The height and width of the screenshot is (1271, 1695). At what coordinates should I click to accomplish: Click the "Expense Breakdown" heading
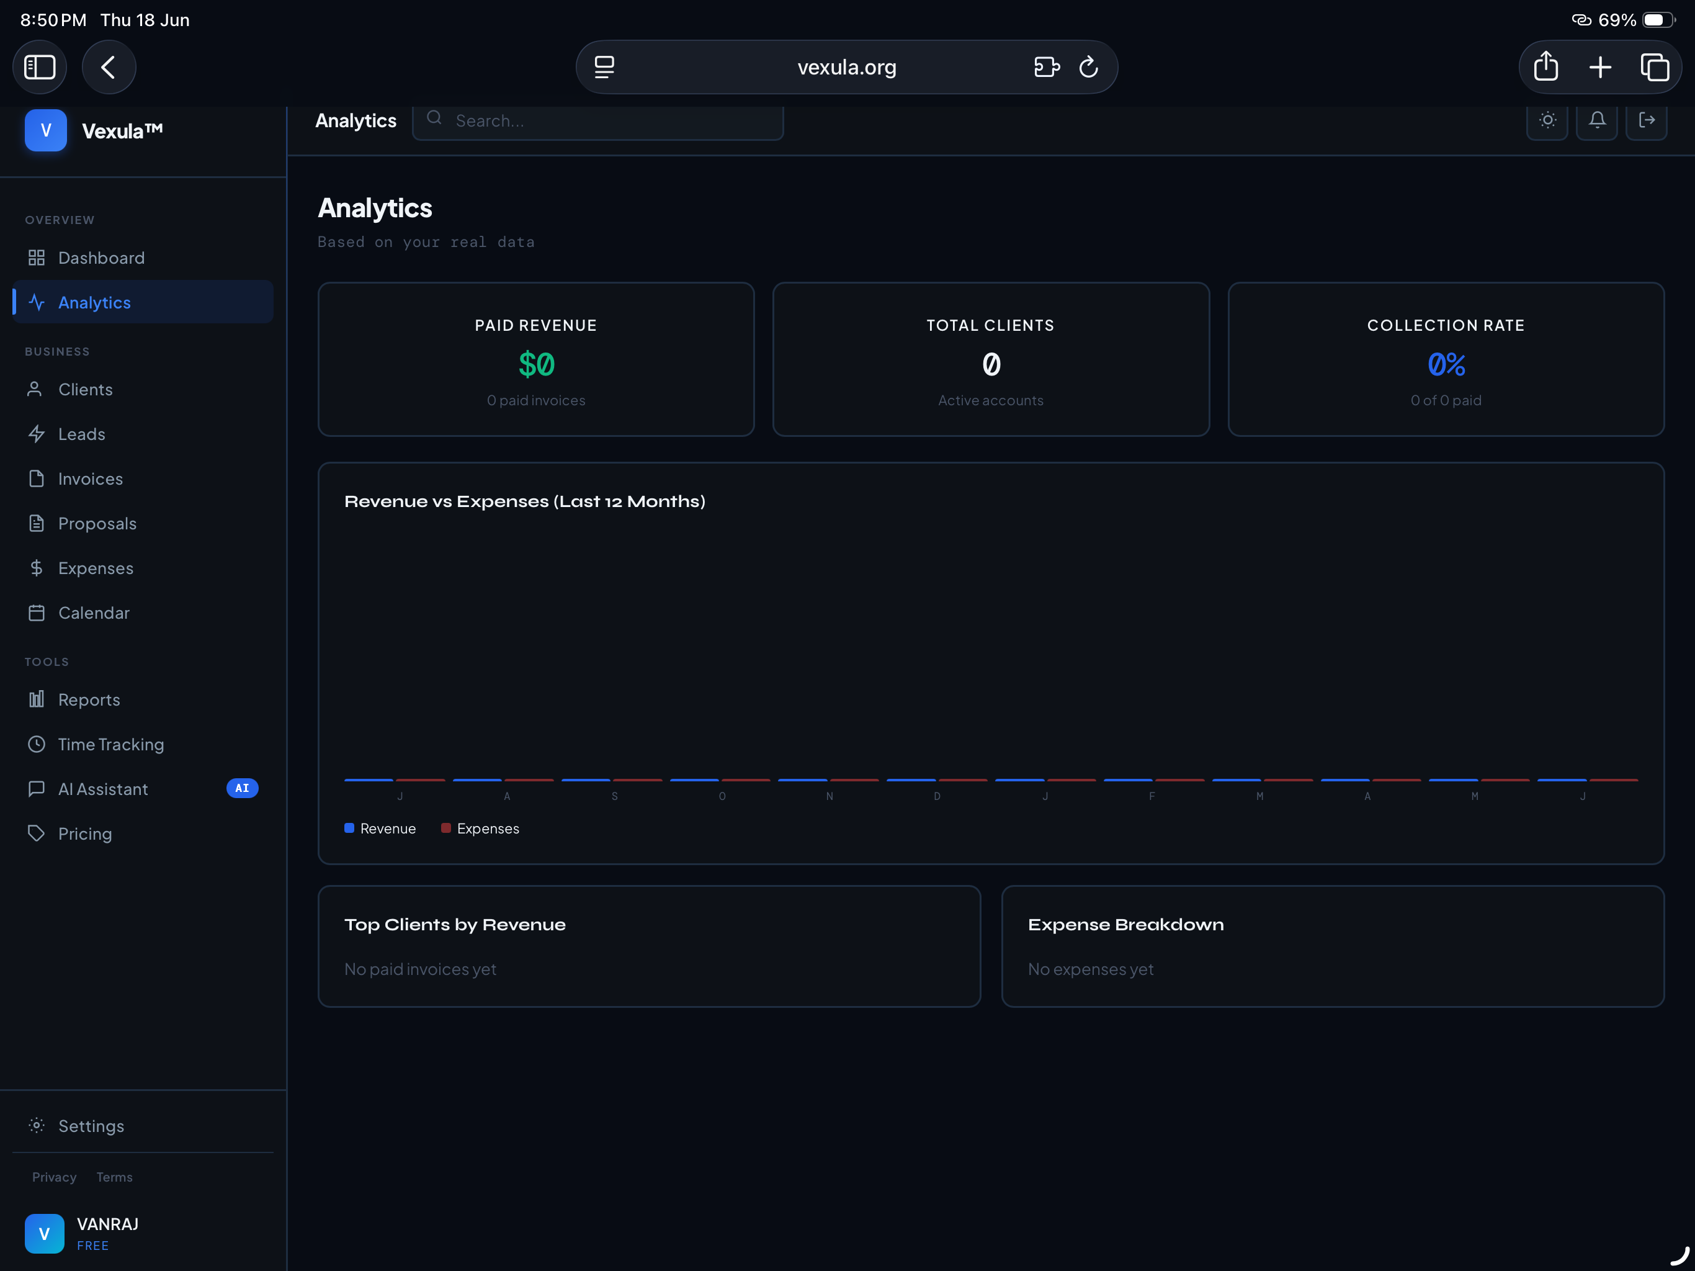tap(1125, 925)
